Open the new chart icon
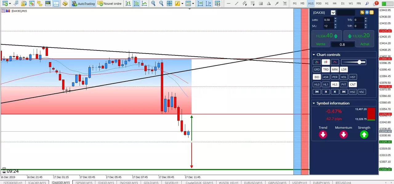The image size is (394, 184). 5,4
